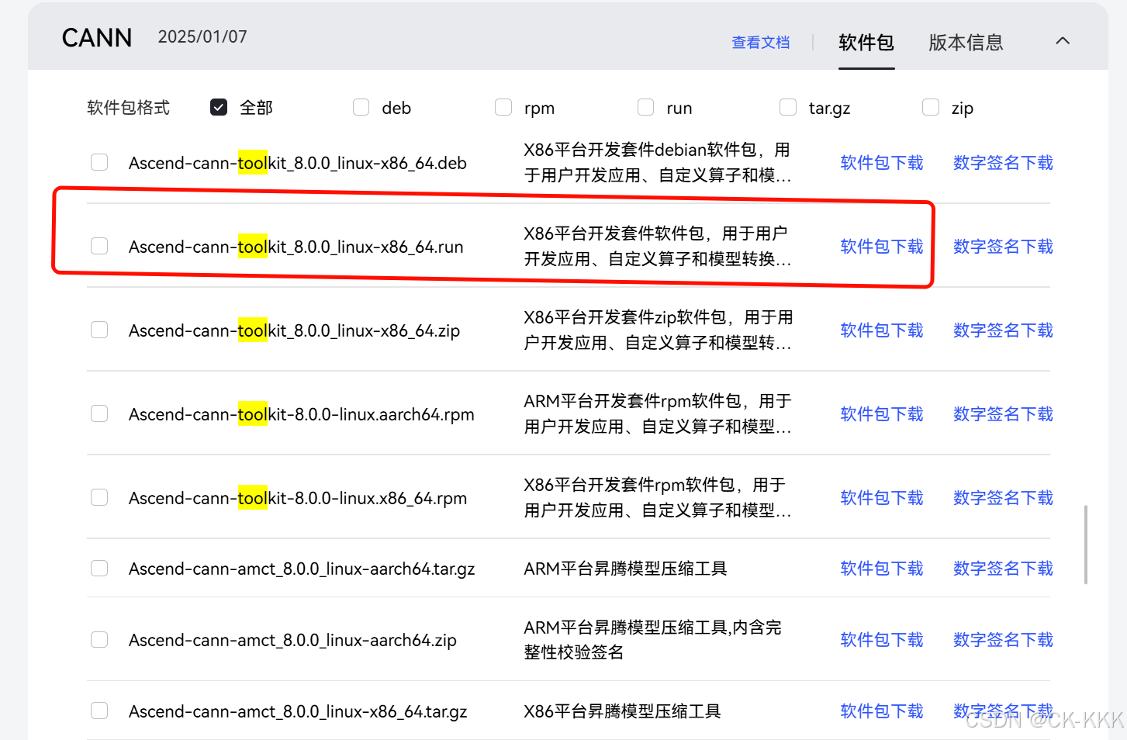Download digital signature for x86_64.zip package
1127x740 pixels.
(1002, 330)
